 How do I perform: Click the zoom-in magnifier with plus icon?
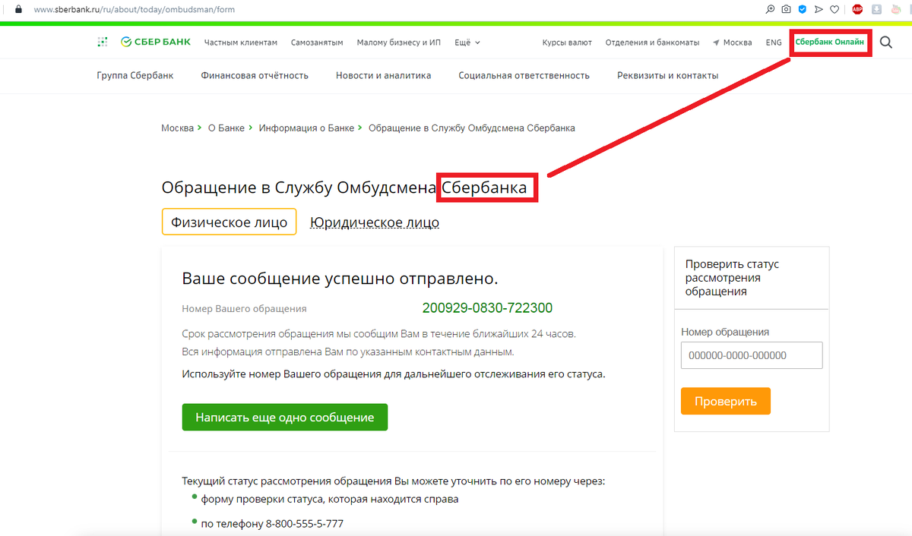pyautogui.click(x=769, y=10)
